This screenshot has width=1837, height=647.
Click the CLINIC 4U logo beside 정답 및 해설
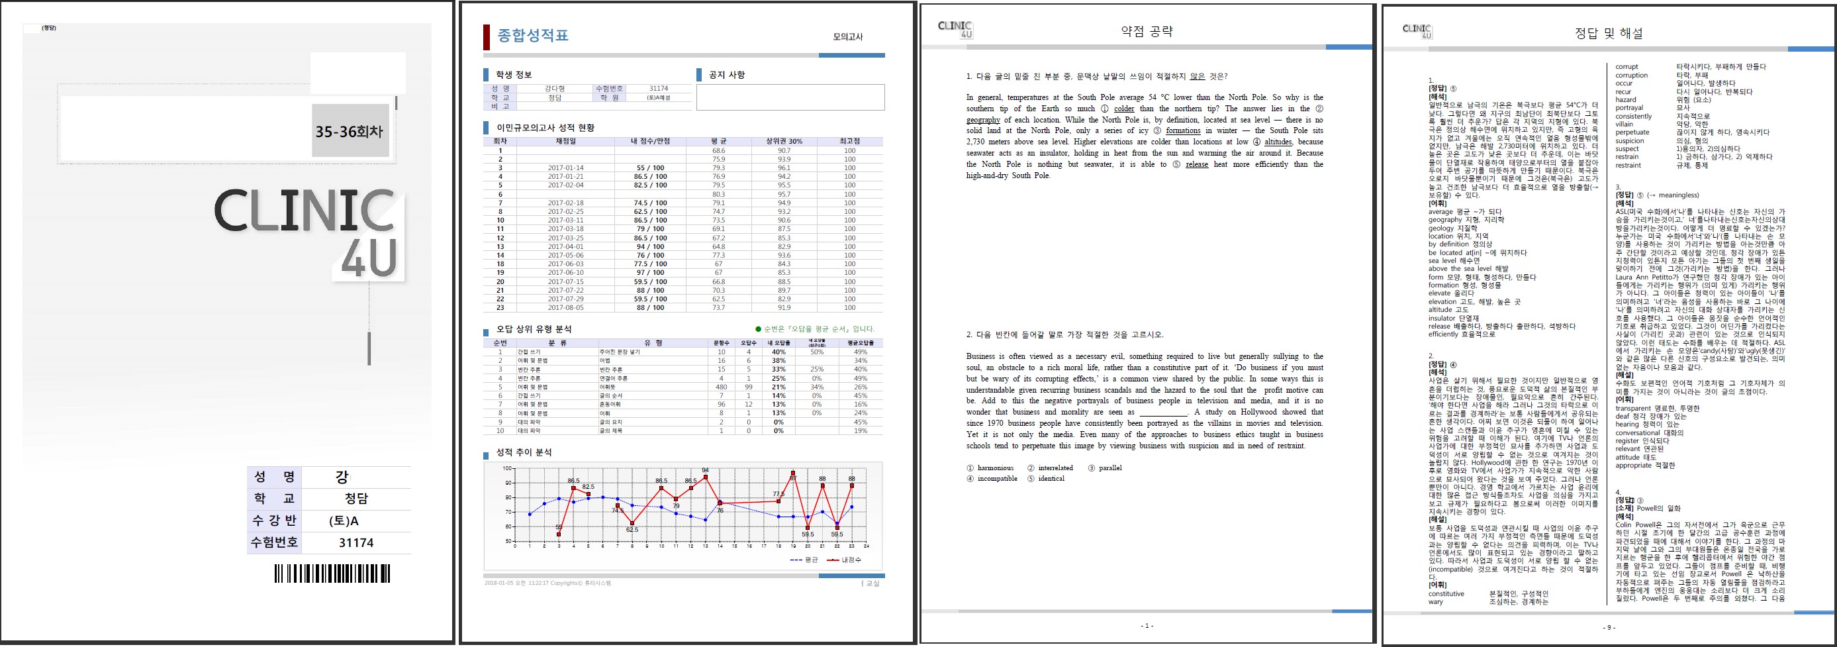point(1416,30)
